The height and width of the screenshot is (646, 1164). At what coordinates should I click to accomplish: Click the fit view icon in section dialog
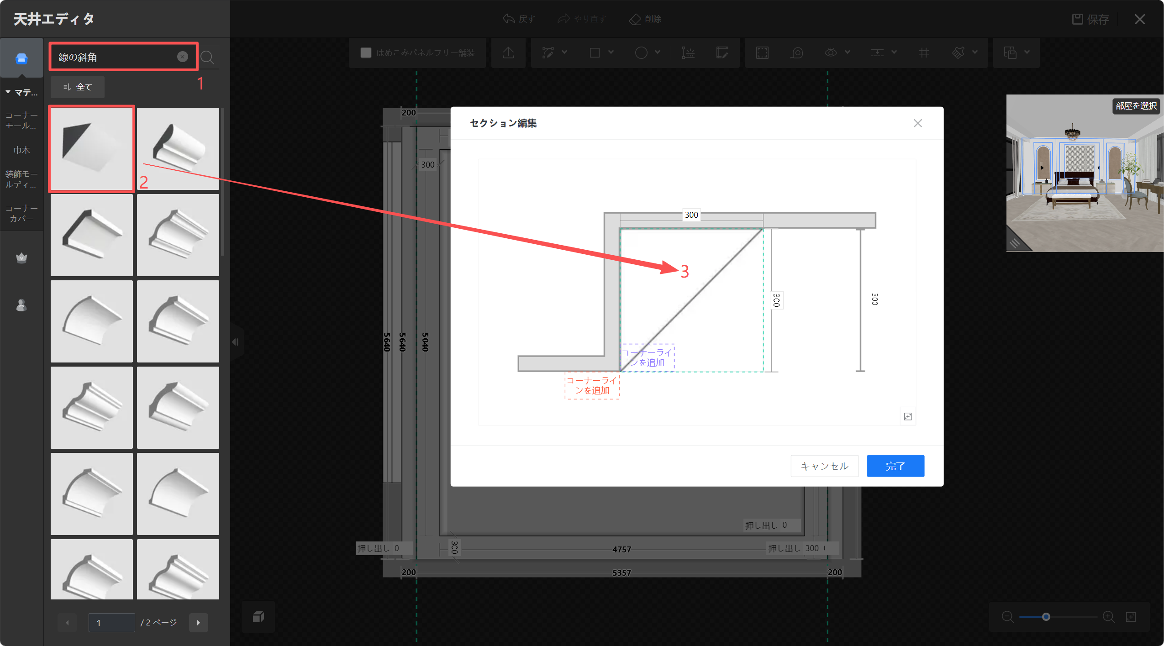908,416
